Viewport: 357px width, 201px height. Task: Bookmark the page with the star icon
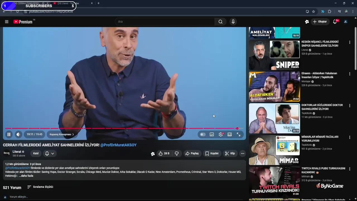click(x=313, y=11)
